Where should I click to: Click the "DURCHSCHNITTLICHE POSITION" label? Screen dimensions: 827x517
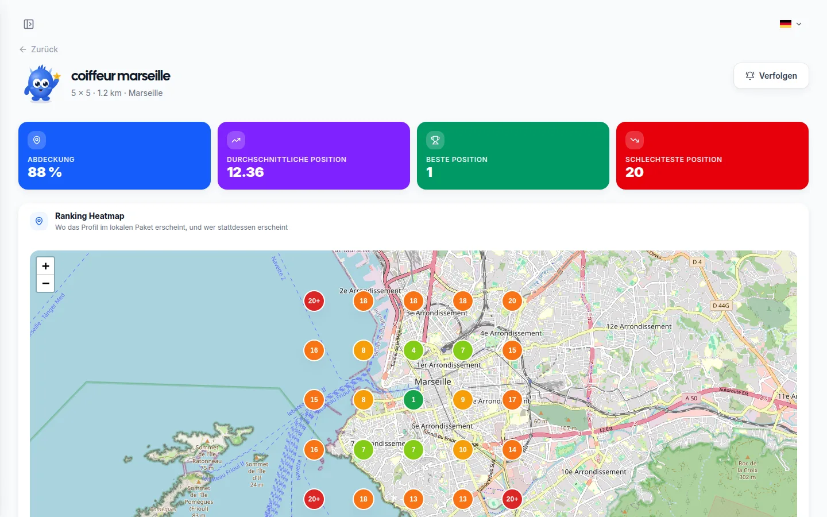pos(287,160)
